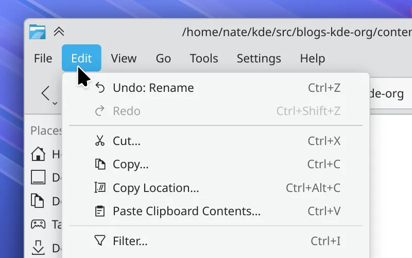Click the back arrow navigation button
This screenshot has height=258, width=412.
click(46, 93)
